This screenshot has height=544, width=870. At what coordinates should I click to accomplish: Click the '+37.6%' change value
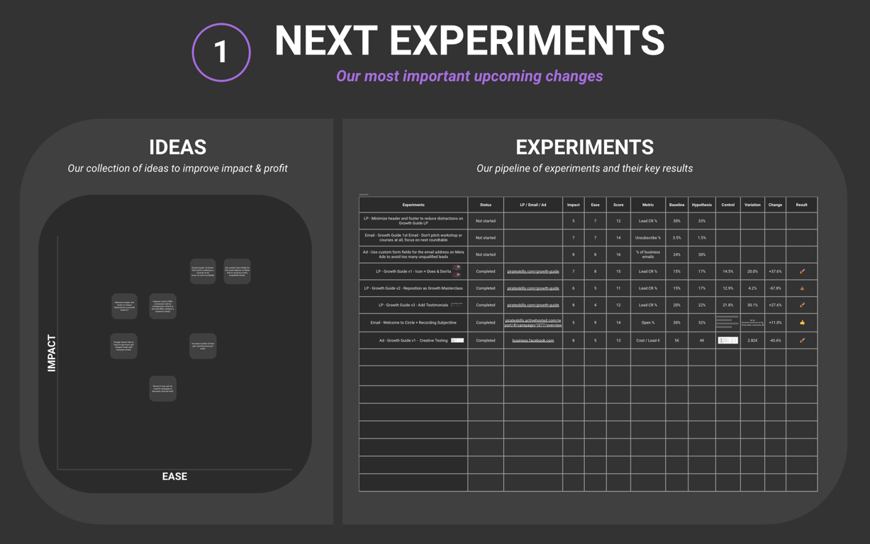[x=775, y=271]
